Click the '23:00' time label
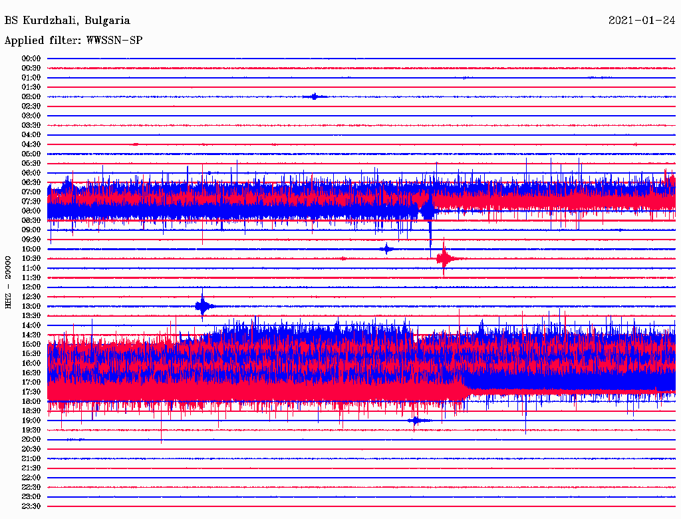Image resolution: width=681 pixels, height=519 pixels. tap(31, 497)
